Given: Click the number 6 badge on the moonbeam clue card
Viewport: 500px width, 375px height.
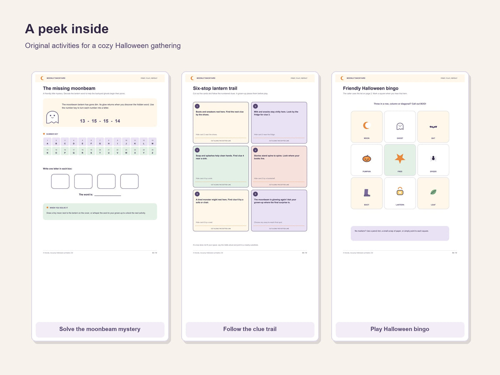Looking at the screenshot, I should [256, 194].
